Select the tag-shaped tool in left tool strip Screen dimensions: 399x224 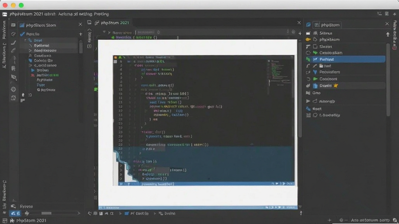14,78
